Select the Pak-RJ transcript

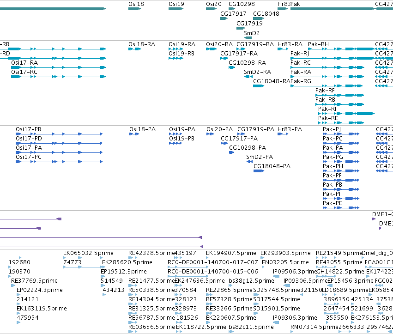pyautogui.click(x=333, y=58)
